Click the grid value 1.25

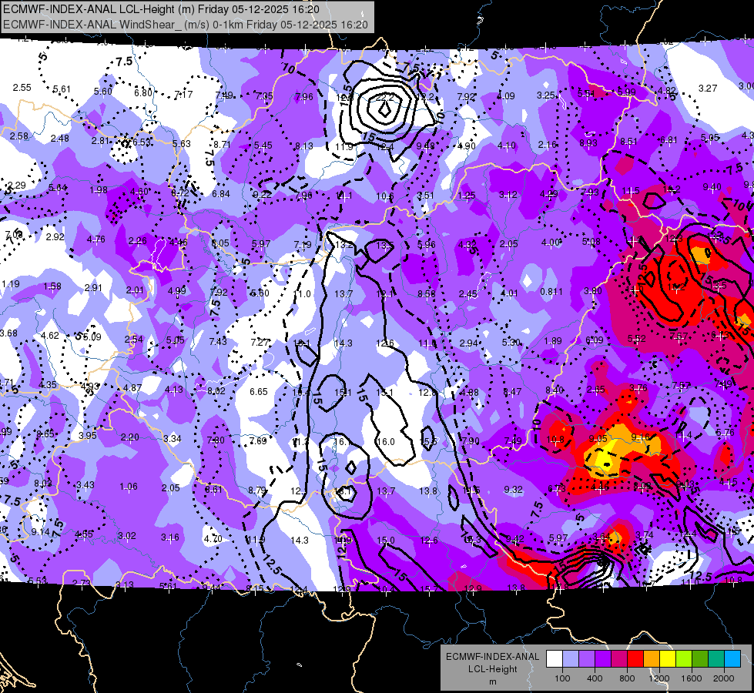[467, 196]
